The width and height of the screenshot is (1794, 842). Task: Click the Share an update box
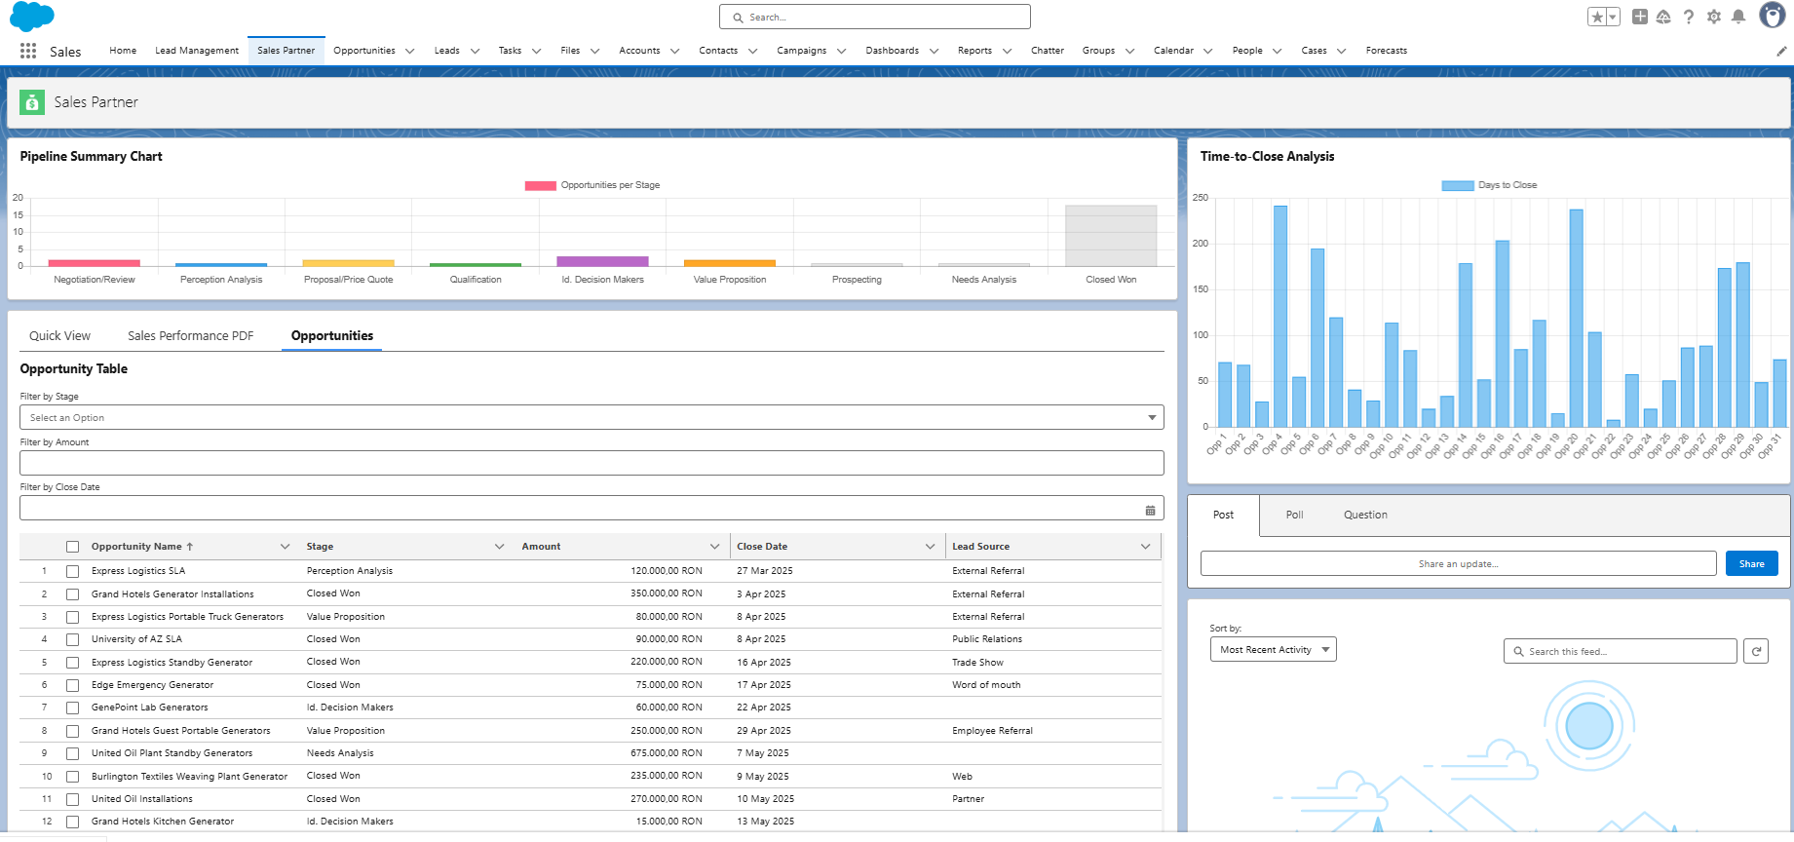pyautogui.click(x=1458, y=564)
